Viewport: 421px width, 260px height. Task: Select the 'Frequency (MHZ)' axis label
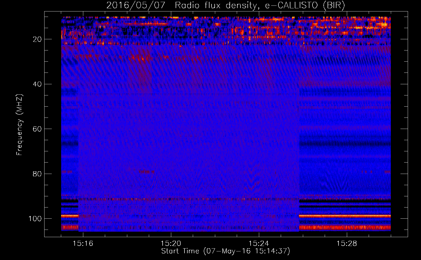(x=20, y=125)
